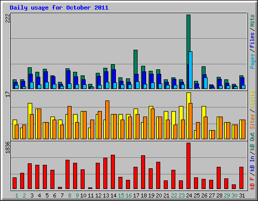Click the kB axis value 1836
Screen dimensions: 258x201
click(x=8, y=147)
